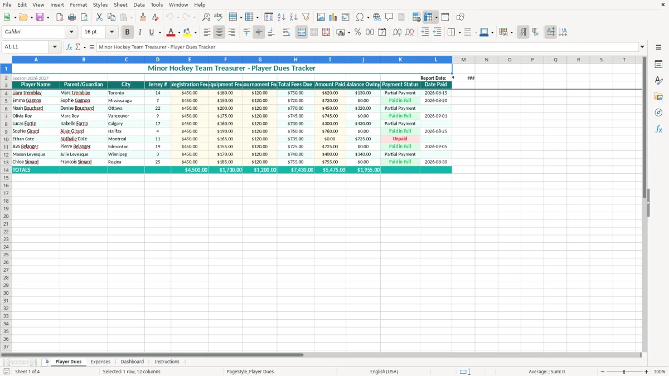Open the Borders dropdown arrow

pyautogui.click(x=459, y=32)
